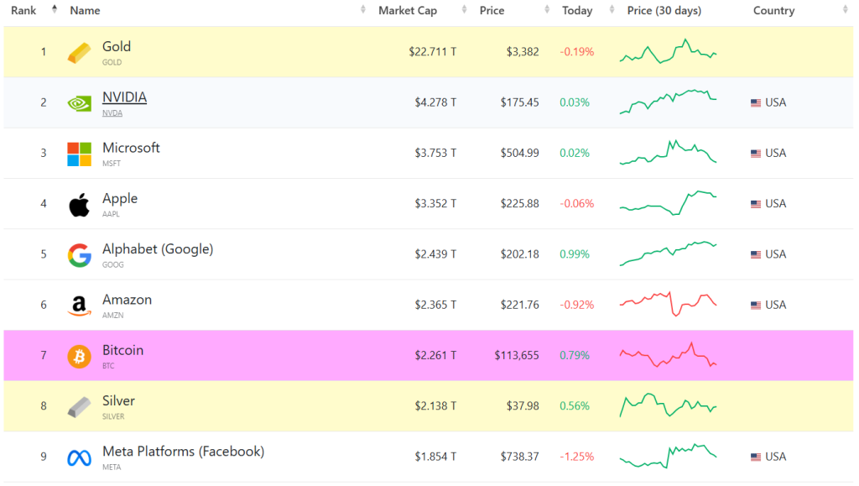The image size is (859, 486).
Task: Click Silver price $37.98
Action: click(x=523, y=406)
